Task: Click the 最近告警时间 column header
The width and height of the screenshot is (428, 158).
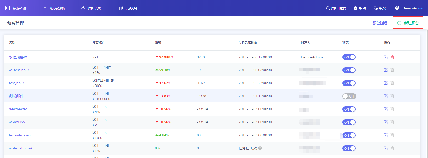Action: pyautogui.click(x=248, y=42)
